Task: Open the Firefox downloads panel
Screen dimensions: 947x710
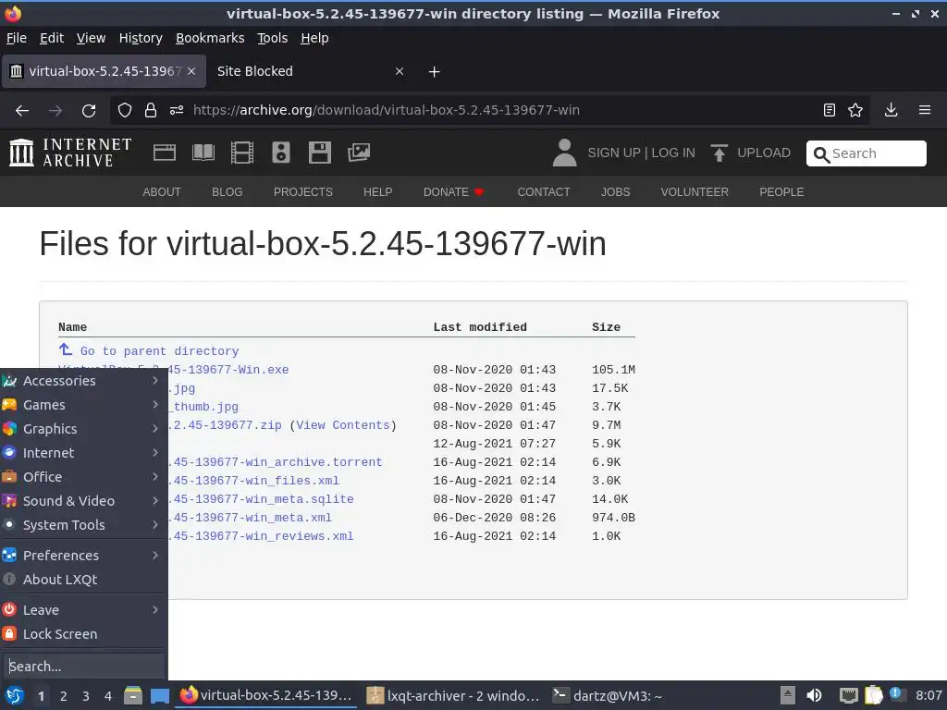Action: 891,110
